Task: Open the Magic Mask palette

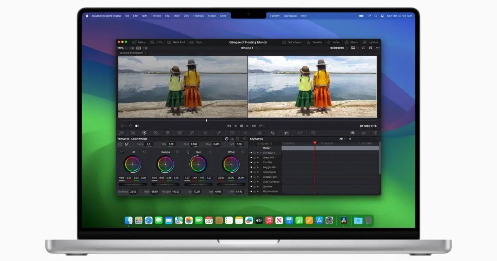Action: (259, 133)
